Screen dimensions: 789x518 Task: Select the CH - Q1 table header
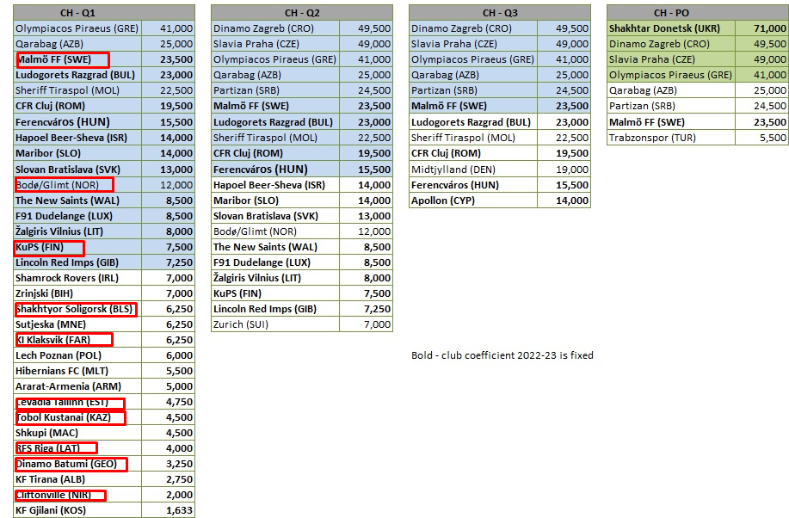tap(104, 13)
